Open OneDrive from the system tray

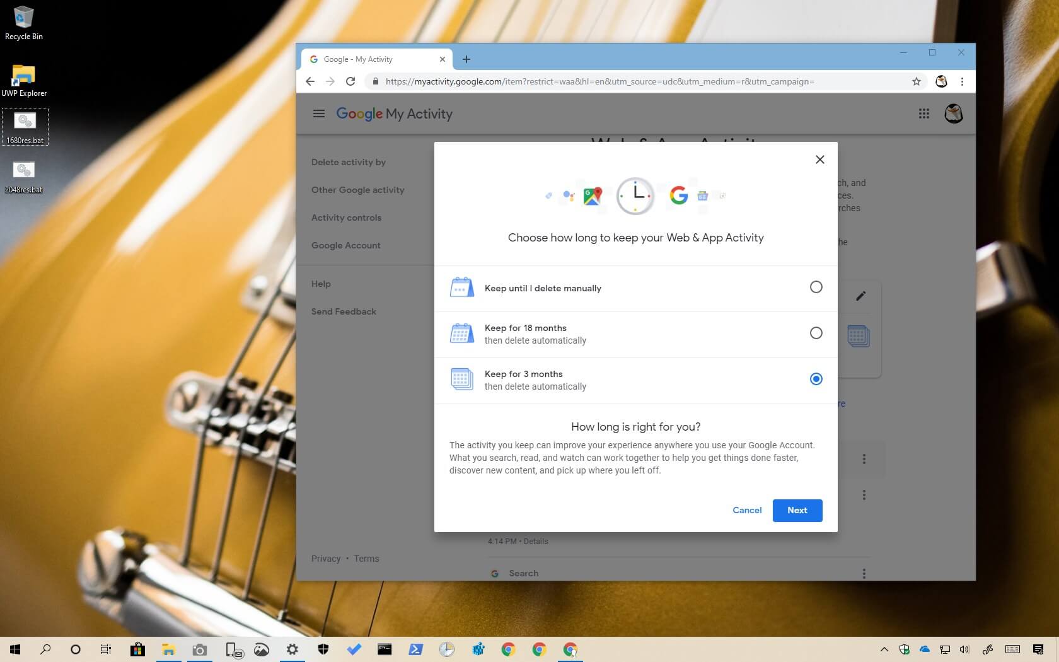(925, 649)
